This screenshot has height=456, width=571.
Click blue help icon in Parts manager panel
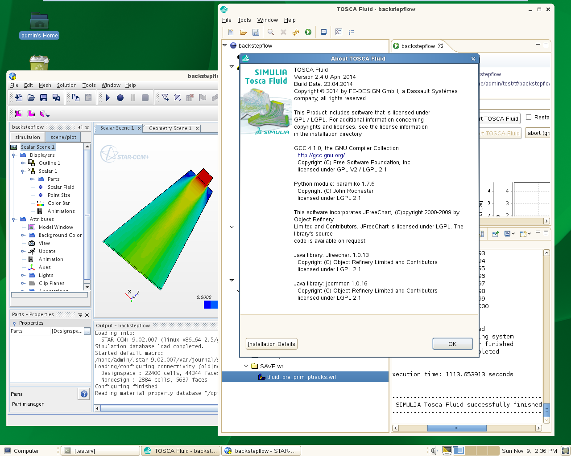(84, 394)
